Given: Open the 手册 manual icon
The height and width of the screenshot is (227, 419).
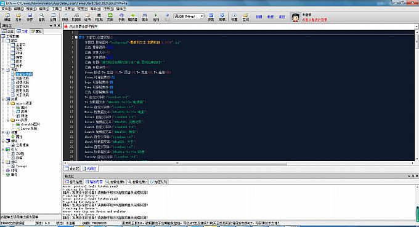Looking at the screenshot, I should pos(121,17).
